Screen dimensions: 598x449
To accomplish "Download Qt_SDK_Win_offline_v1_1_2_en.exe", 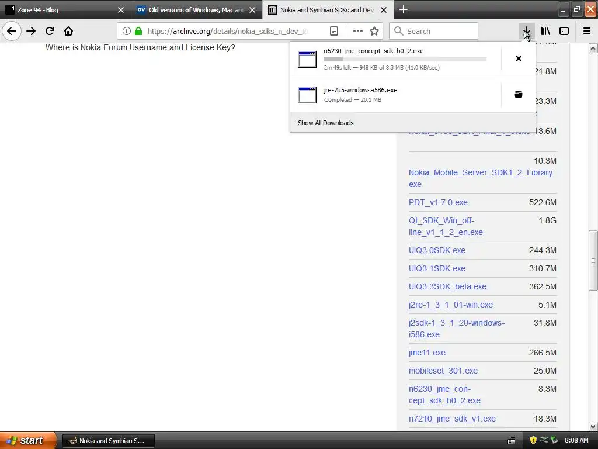I will [446, 226].
